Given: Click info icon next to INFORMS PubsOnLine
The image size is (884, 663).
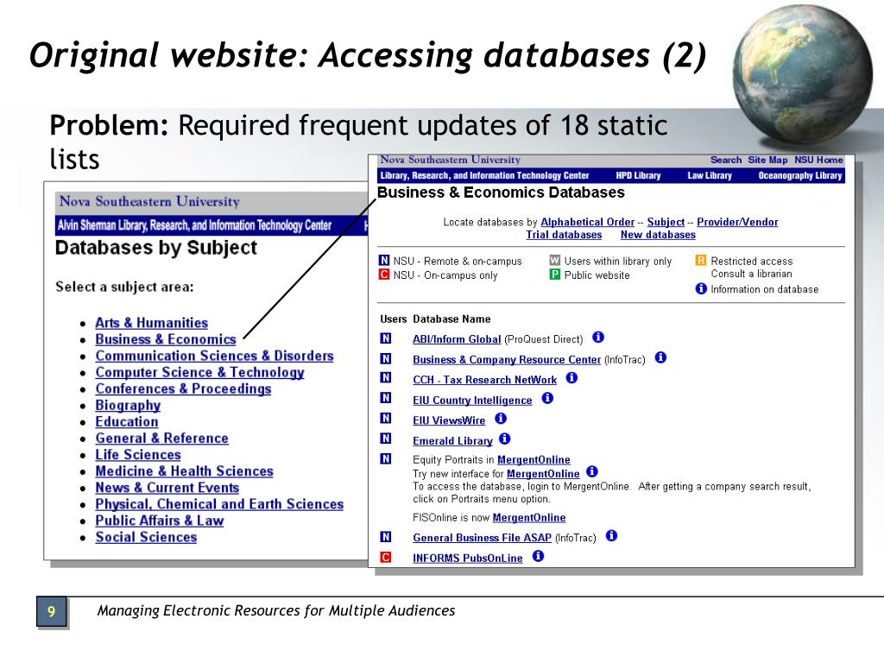Looking at the screenshot, I should pos(539,556).
